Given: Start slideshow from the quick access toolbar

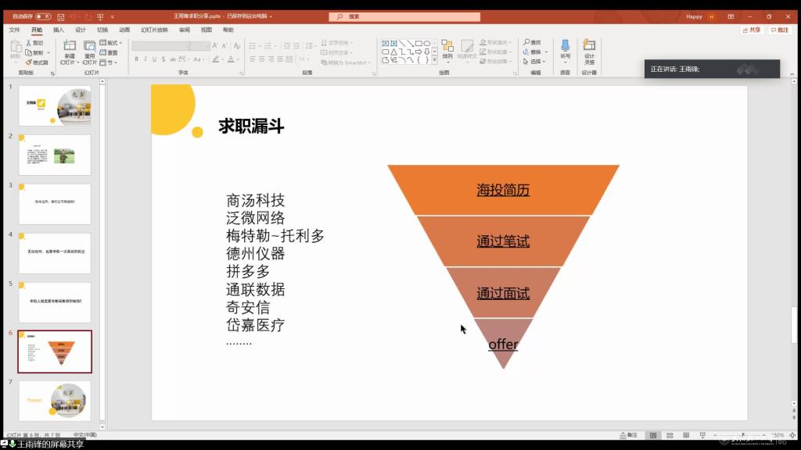Looking at the screenshot, I should (x=100, y=17).
